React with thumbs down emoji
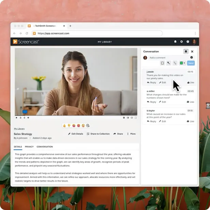This screenshot has width=210, height=210. click(69, 125)
